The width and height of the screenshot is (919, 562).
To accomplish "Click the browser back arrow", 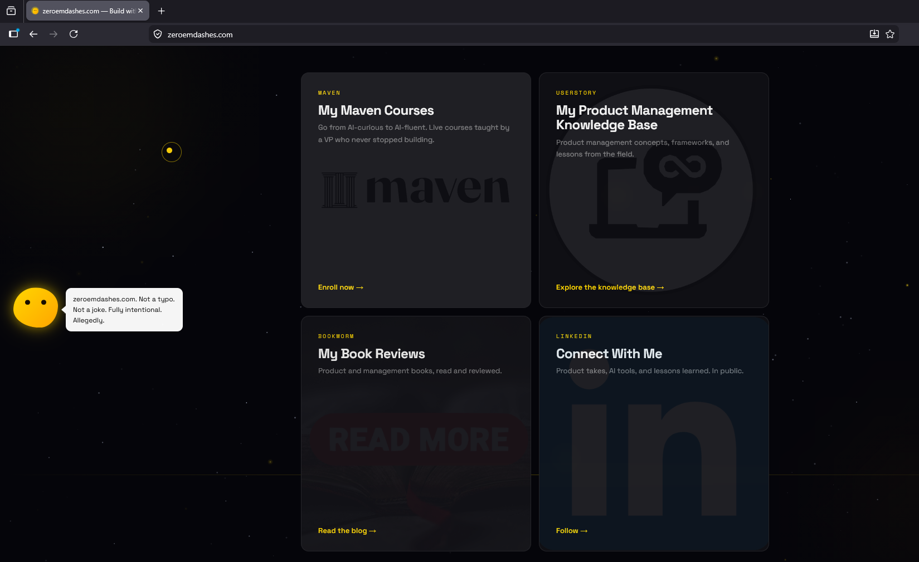I will [x=33, y=34].
